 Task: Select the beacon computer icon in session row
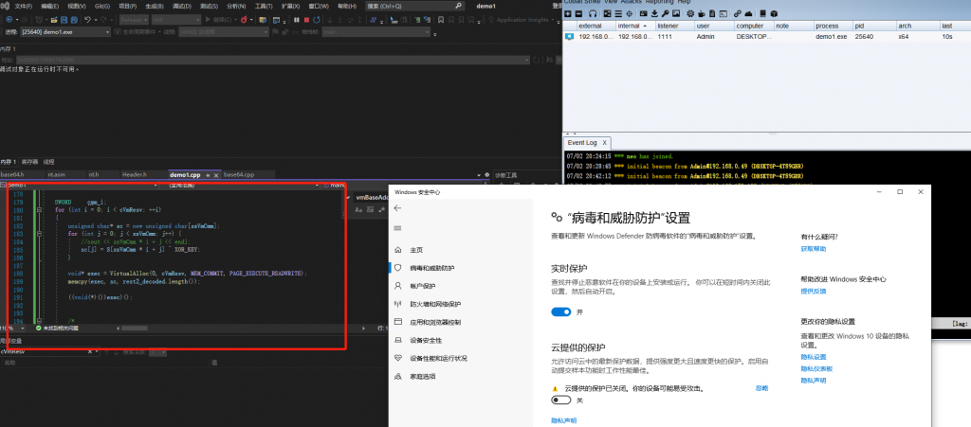coord(569,36)
